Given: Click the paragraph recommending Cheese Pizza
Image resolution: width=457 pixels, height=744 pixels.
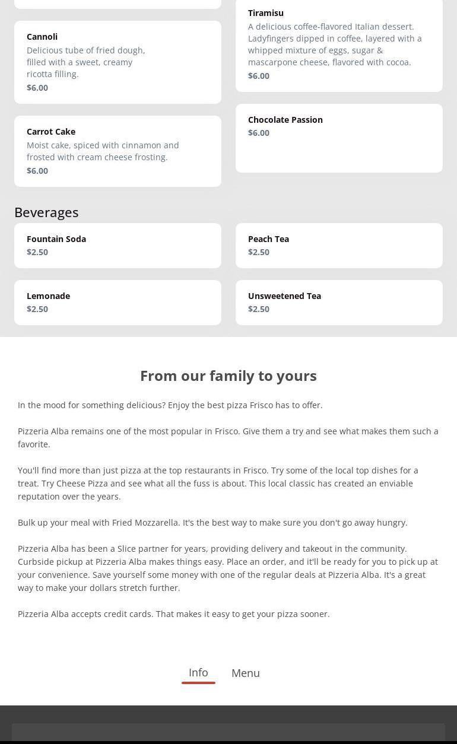Looking at the screenshot, I should 218,483.
